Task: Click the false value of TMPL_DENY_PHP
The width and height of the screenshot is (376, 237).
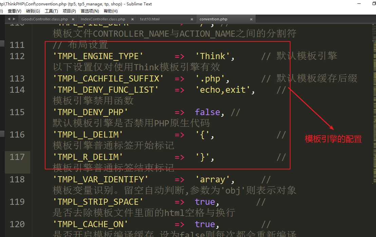Action: tap(207, 112)
